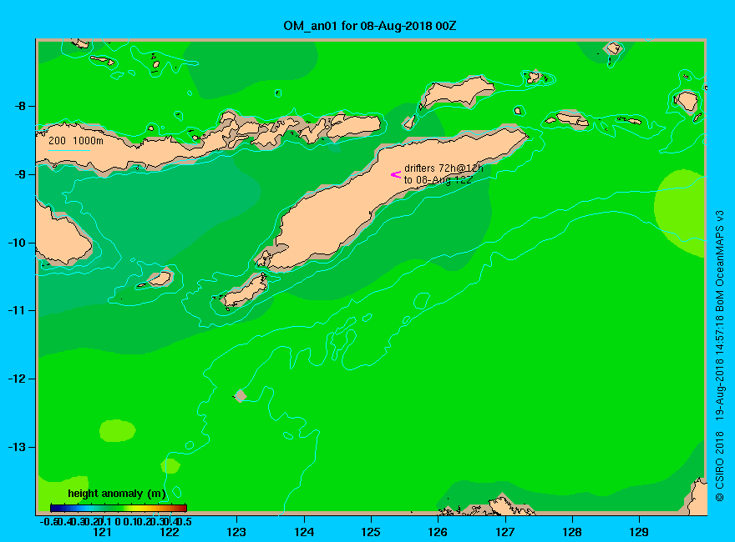The height and width of the screenshot is (542, 735).
Task: Click the -13 latitude axis label
Action: click(17, 447)
